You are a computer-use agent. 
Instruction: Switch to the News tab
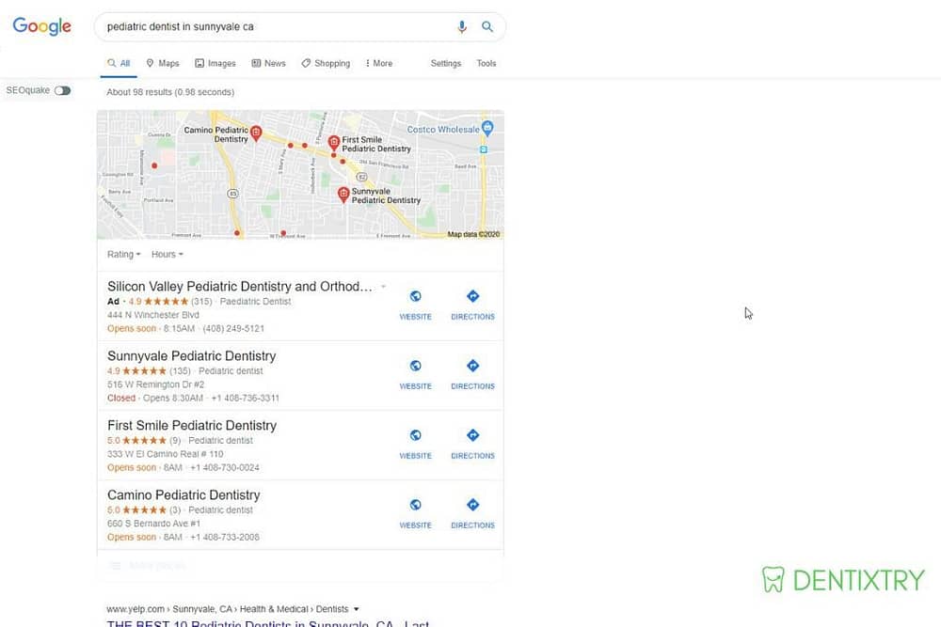pos(269,63)
